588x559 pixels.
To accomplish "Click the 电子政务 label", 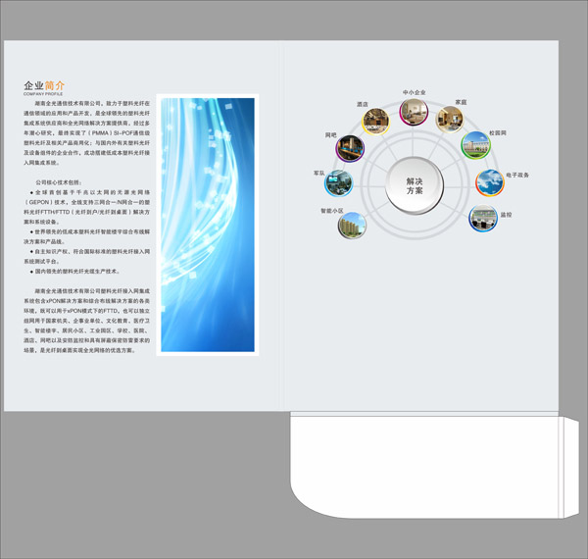I will pyautogui.click(x=517, y=175).
